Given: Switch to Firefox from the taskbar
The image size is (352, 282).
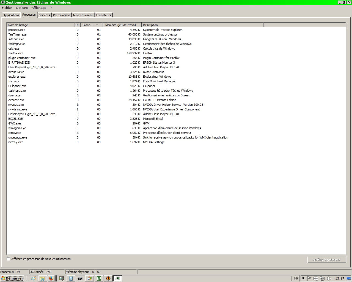Looking at the screenshot, I should (51, 278).
